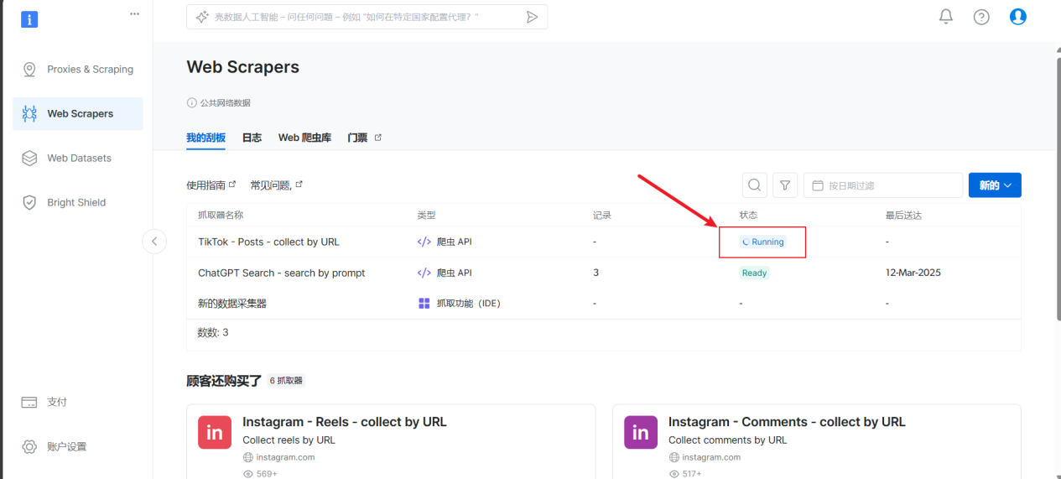Click the Instagram Comments card logo
This screenshot has width=1061, height=479.
641,432
